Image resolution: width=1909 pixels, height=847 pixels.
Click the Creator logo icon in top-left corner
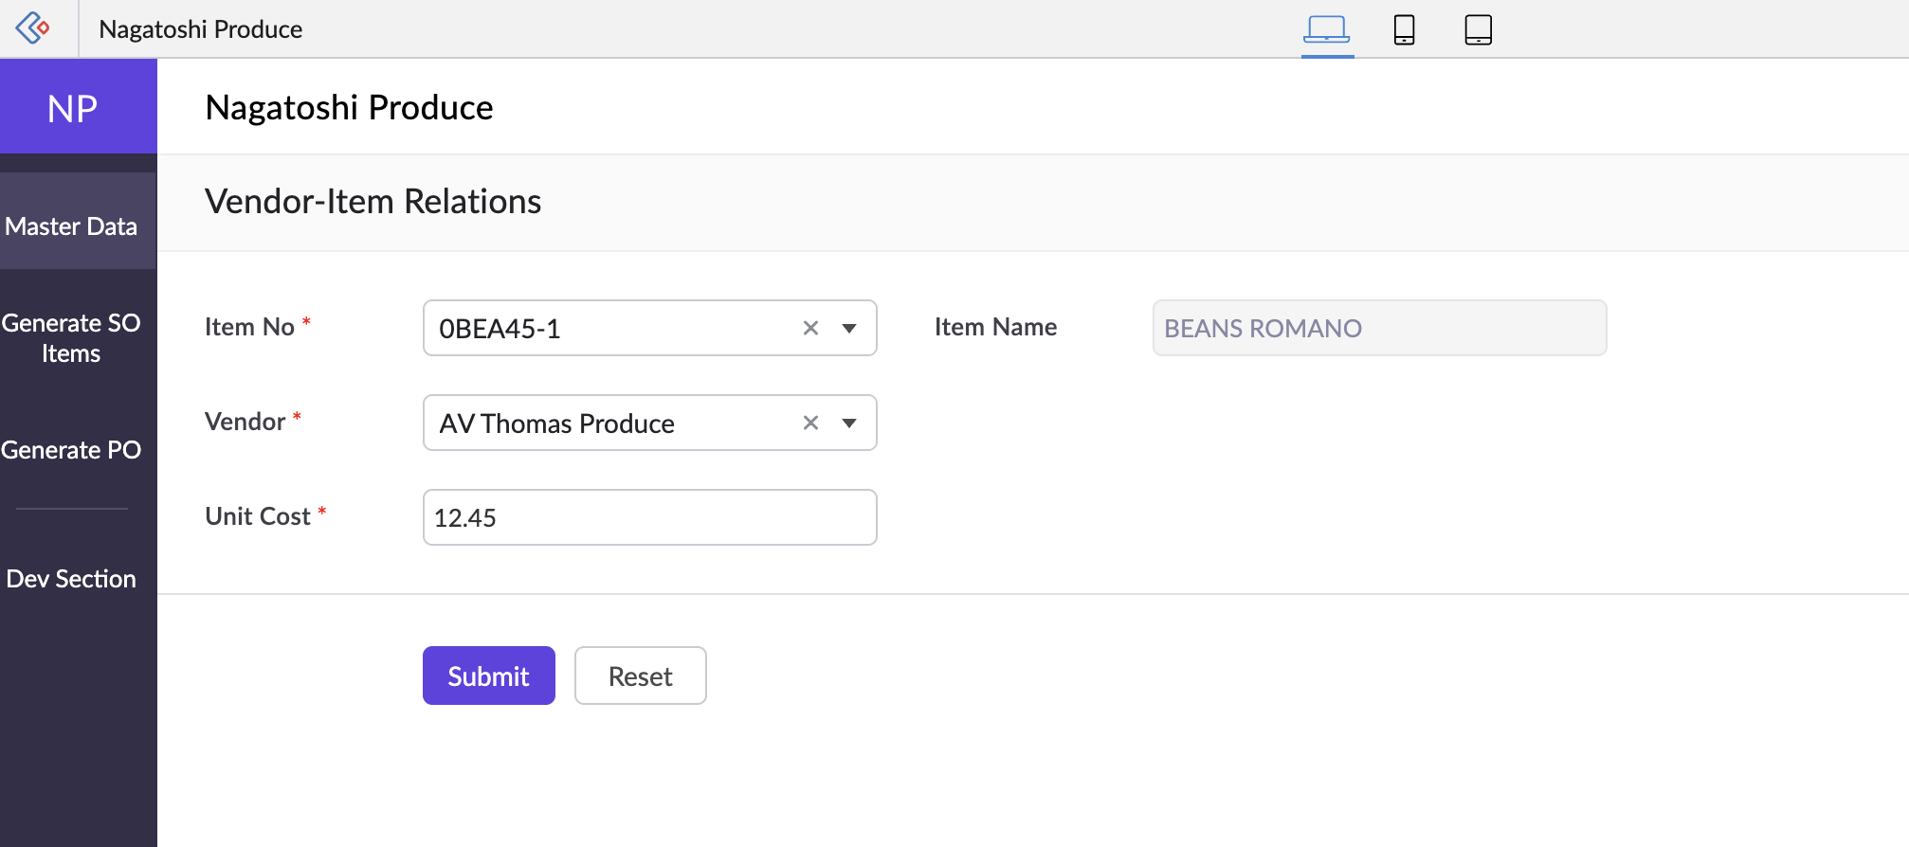(x=33, y=28)
